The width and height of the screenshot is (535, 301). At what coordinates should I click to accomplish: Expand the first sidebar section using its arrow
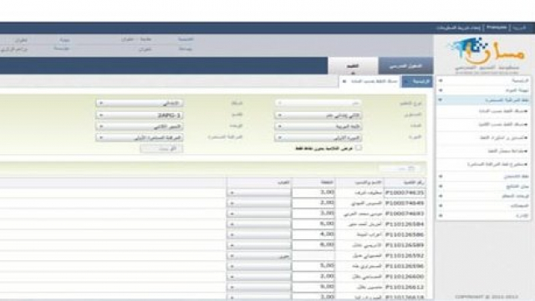coord(441,80)
